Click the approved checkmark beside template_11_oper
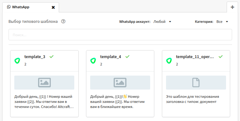240x121 pixels. pos(221,57)
